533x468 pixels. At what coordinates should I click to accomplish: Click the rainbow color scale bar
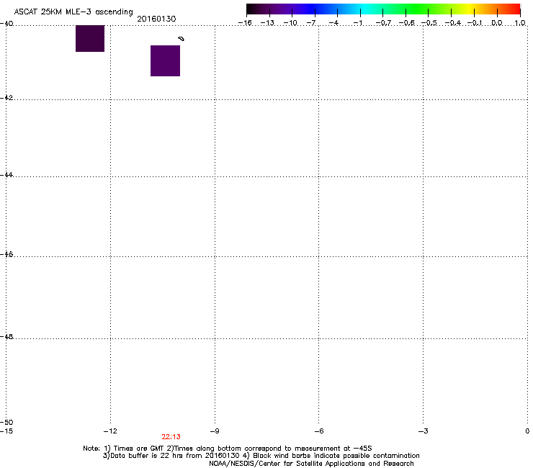[383, 9]
